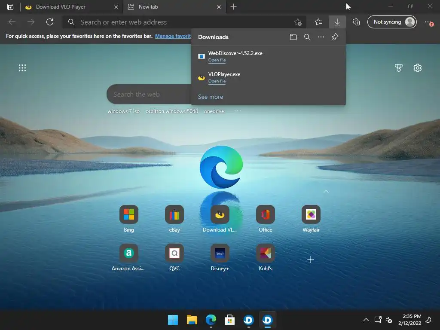This screenshot has height=330, width=440.
Task: Go back with the back arrow
Action: click(12, 22)
